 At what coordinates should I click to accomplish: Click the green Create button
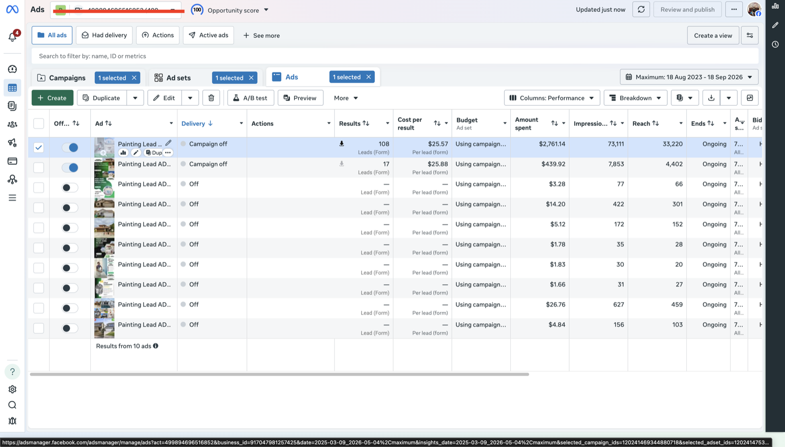point(52,98)
